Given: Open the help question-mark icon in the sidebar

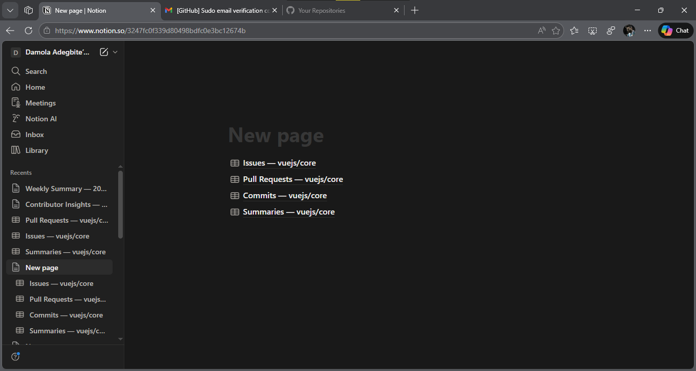Looking at the screenshot, I should (16, 357).
